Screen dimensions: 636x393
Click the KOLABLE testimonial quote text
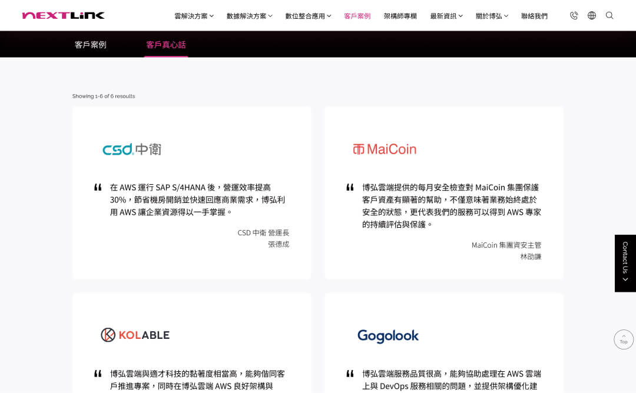tap(197, 379)
